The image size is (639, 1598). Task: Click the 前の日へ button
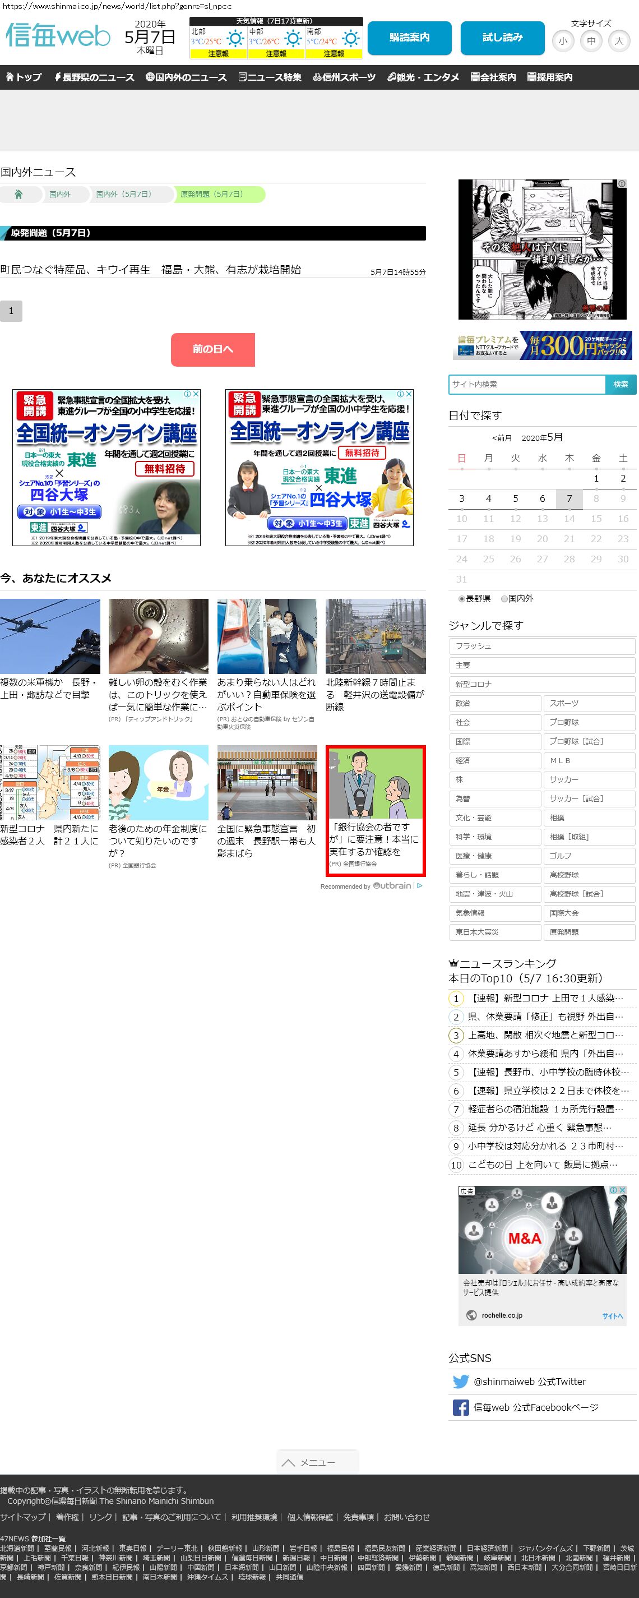pos(213,349)
